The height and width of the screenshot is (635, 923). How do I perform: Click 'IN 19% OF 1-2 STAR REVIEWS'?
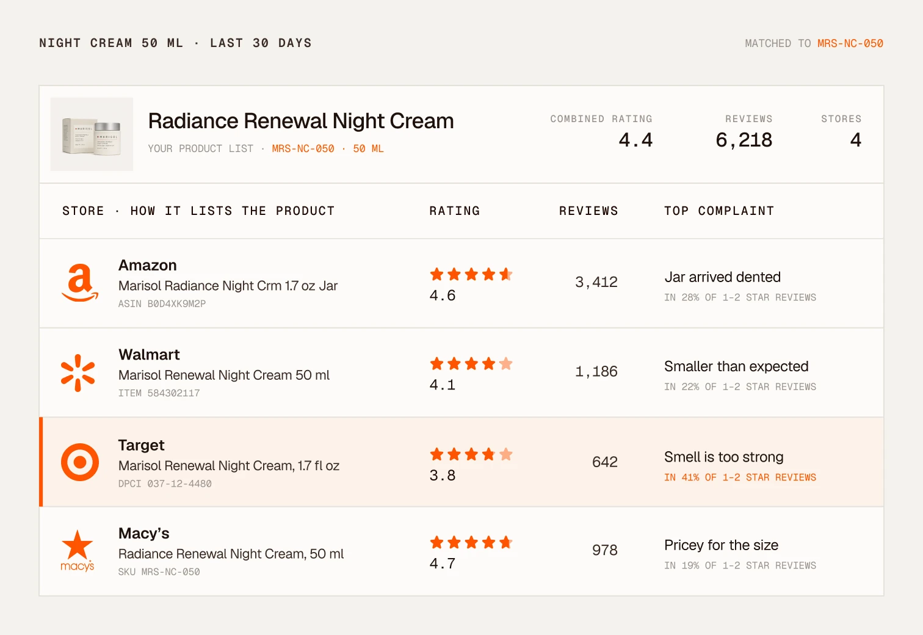point(740,566)
